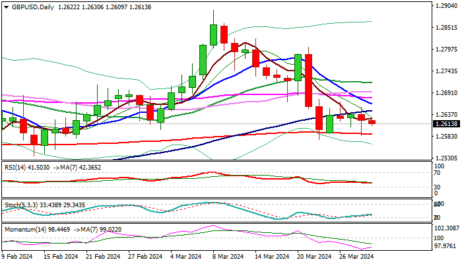This screenshot has height=264, width=462.
Task: Click the 1.25305 price scale level
Action: tap(446, 158)
